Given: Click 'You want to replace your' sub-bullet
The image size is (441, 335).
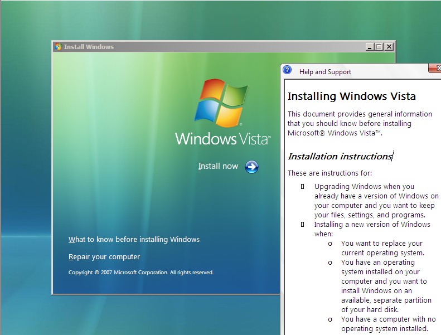Looking at the screenshot, I should pos(382,243).
